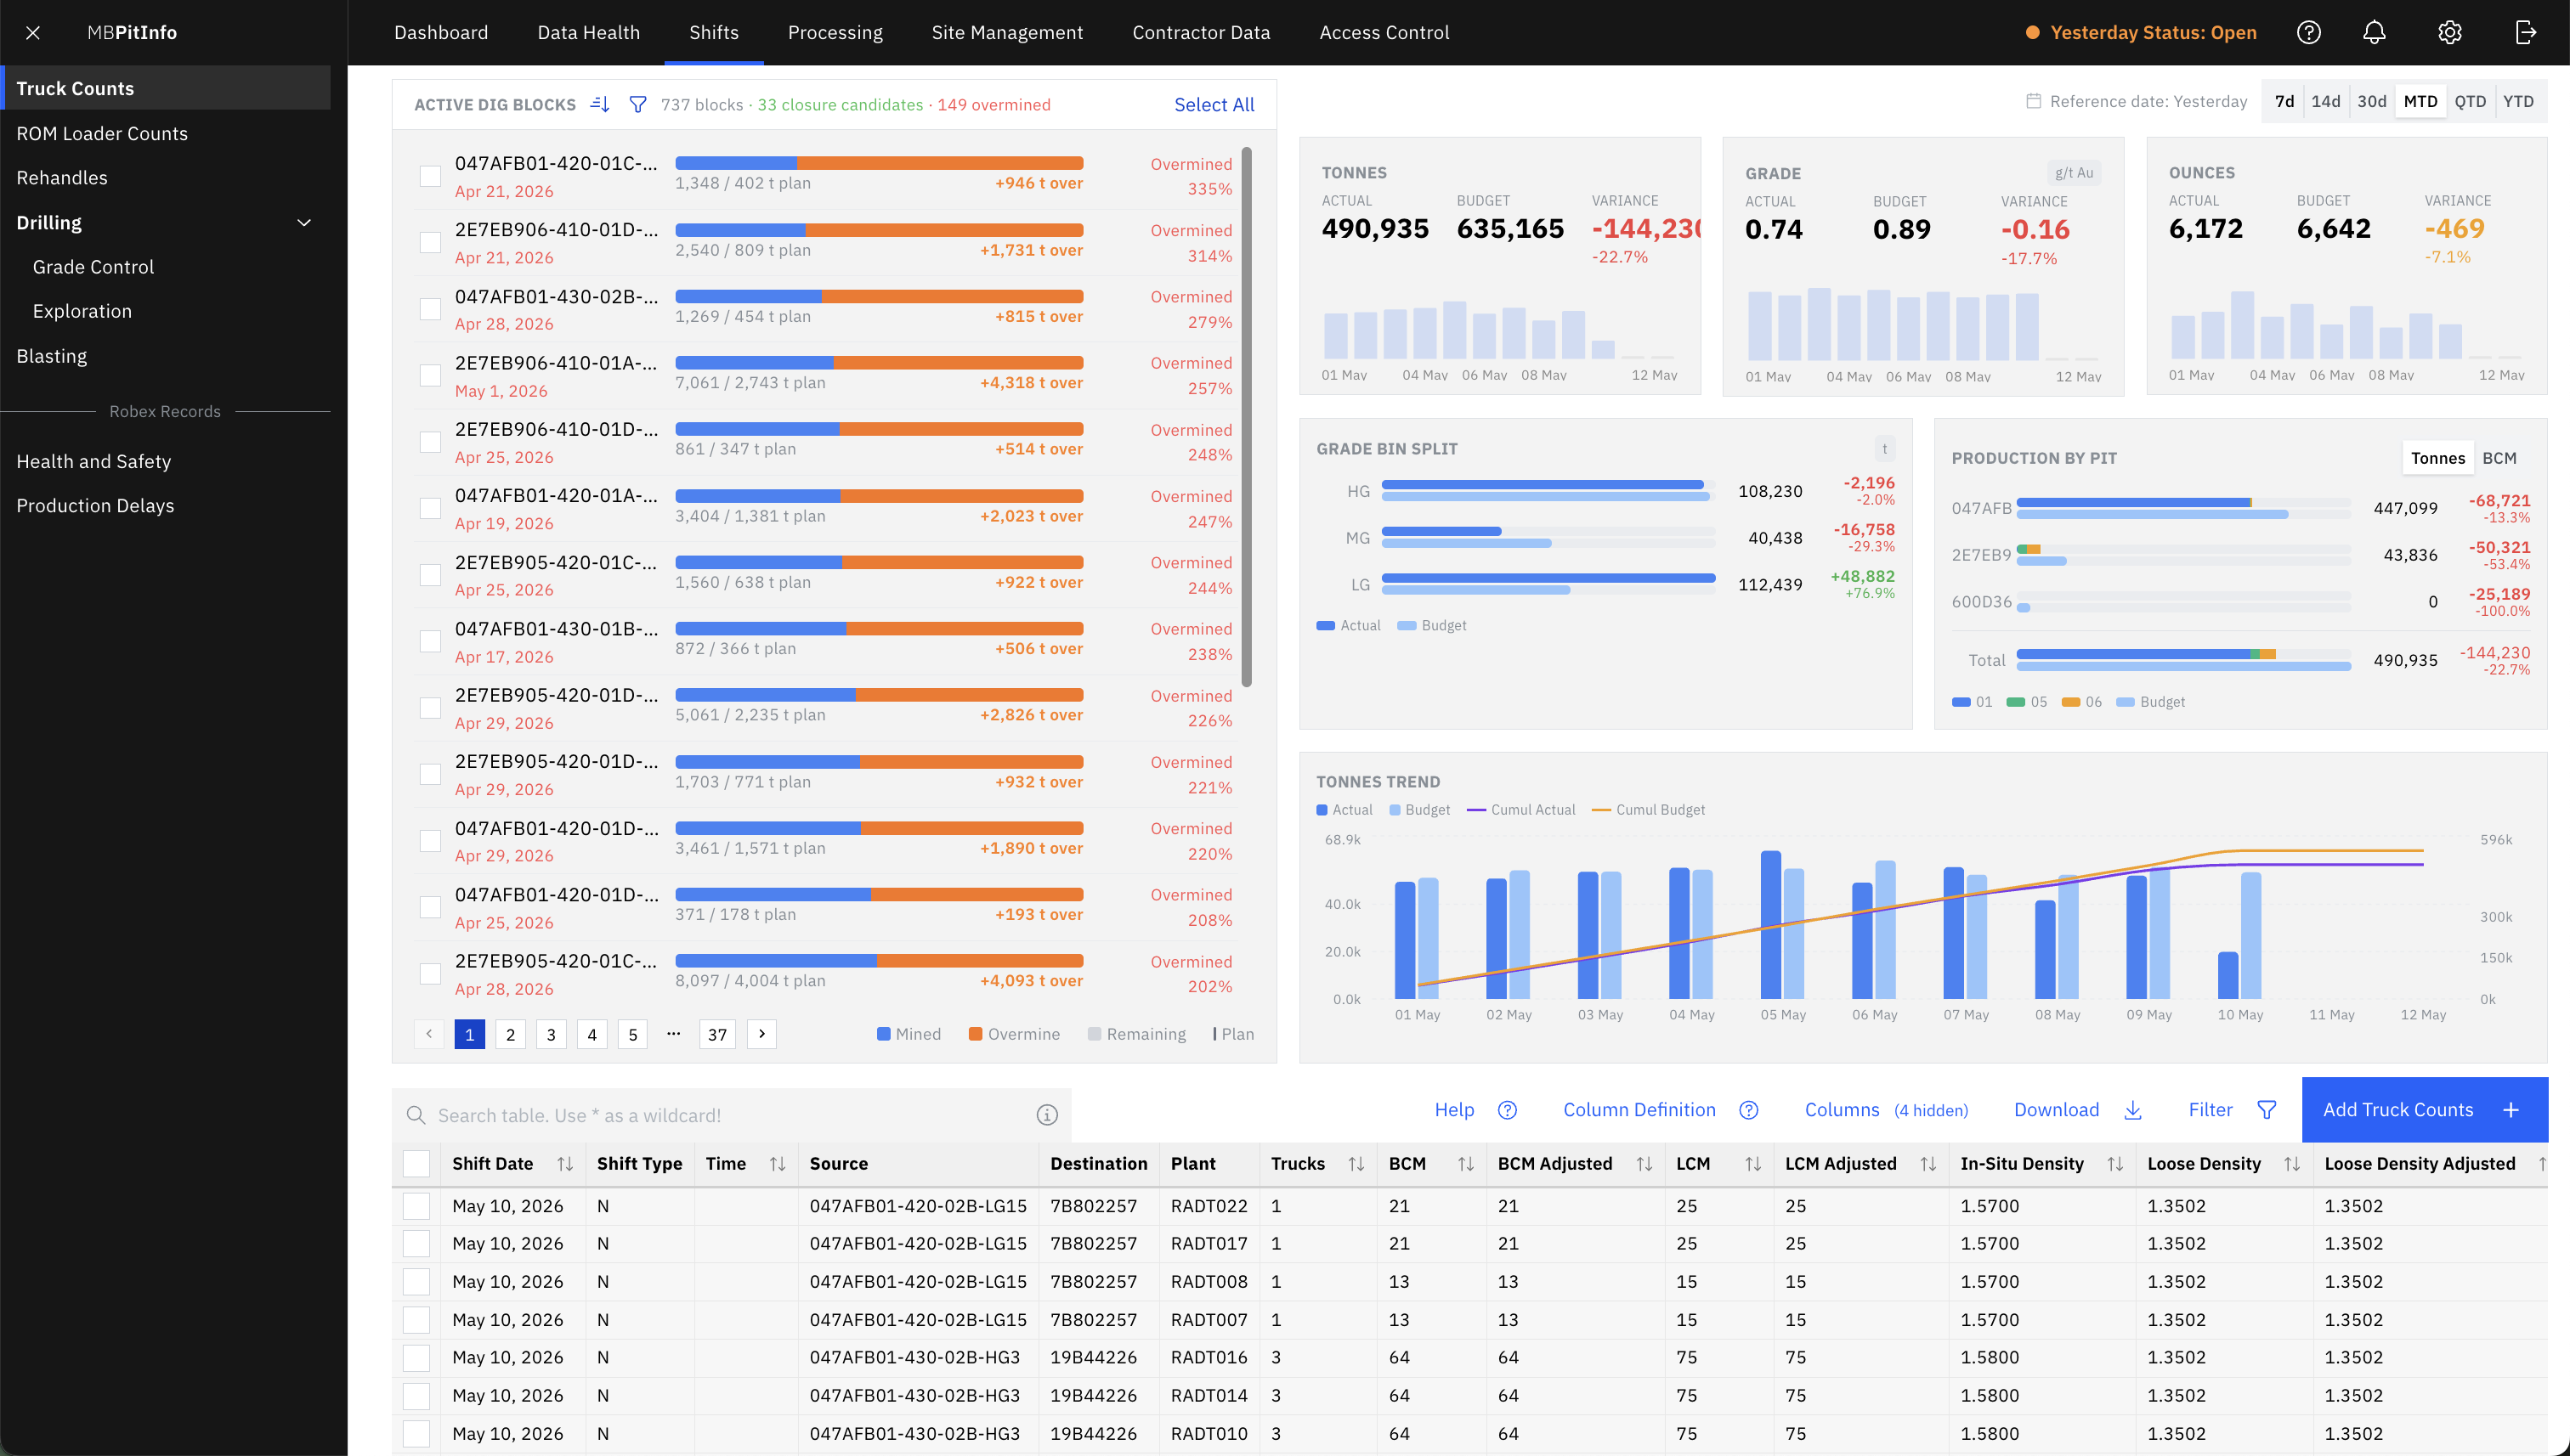The image size is (2570, 1456).
Task: Sort active dig blocks using sort icon
Action: (x=600, y=104)
